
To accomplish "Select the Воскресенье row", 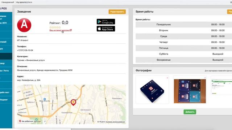I will (184, 60).
